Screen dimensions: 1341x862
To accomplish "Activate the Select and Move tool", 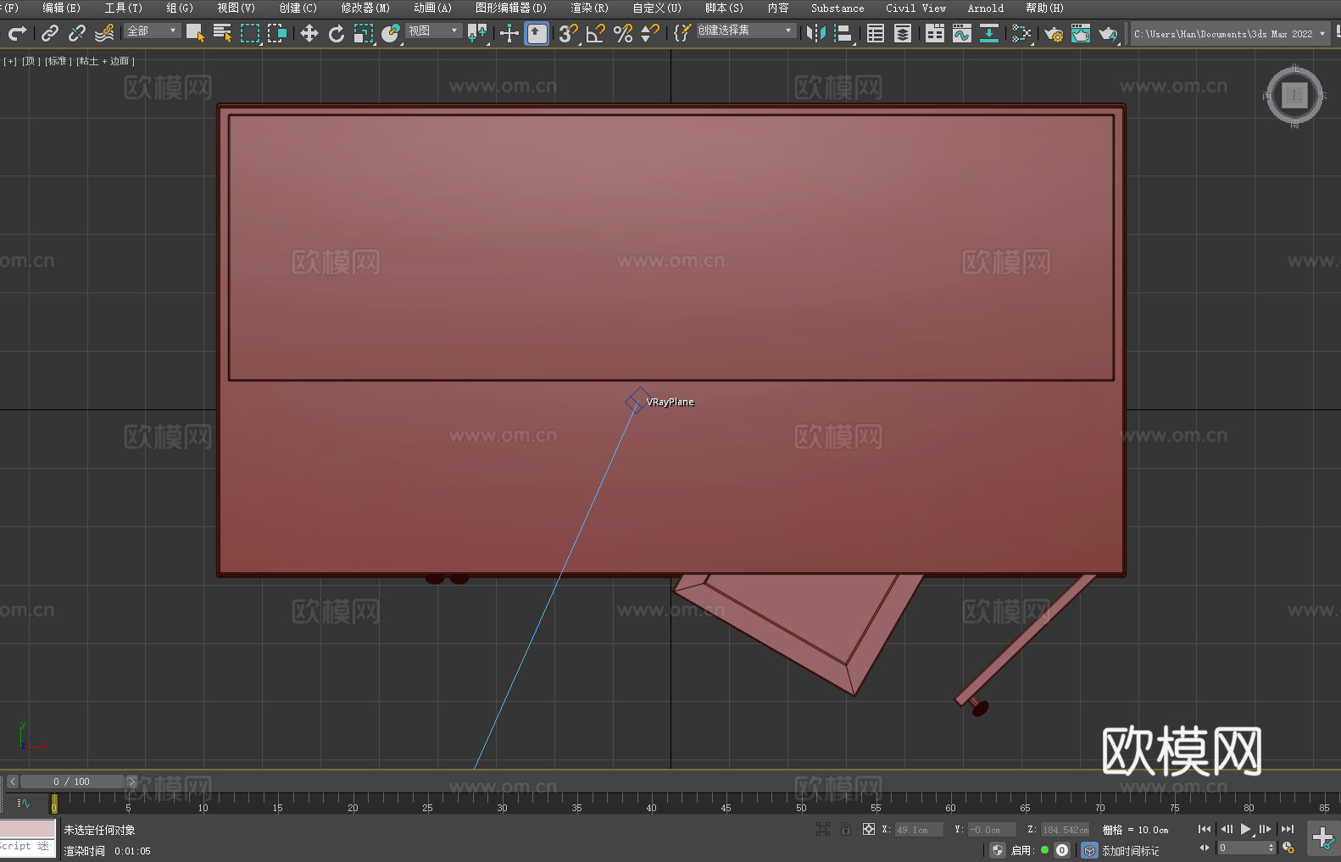I will pos(309,33).
